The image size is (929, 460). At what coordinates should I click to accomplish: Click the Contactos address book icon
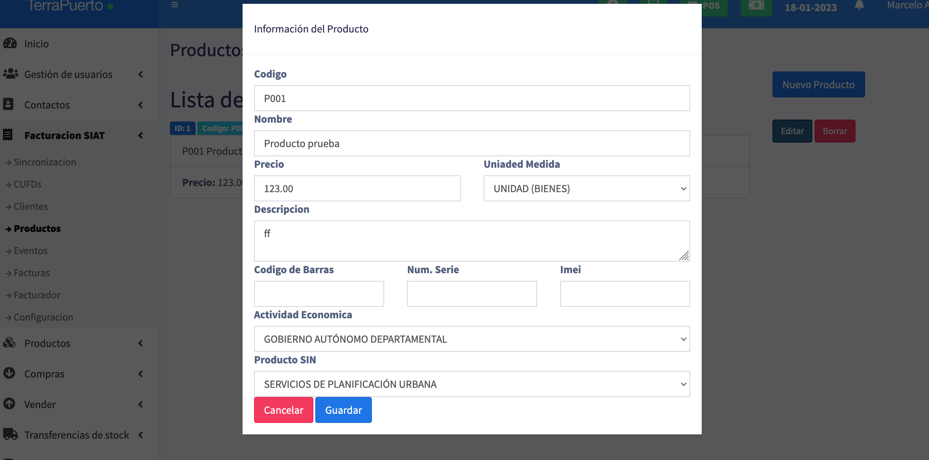(x=8, y=104)
